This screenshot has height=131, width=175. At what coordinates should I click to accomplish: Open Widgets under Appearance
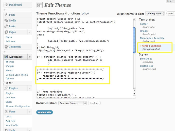pyautogui.click(x=10, y=66)
